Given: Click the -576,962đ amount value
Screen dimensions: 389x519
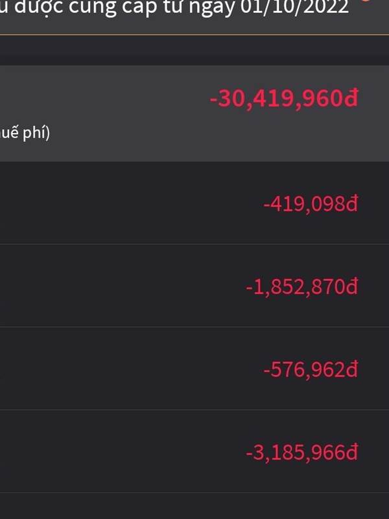Looking at the screenshot, I should click(x=311, y=369).
